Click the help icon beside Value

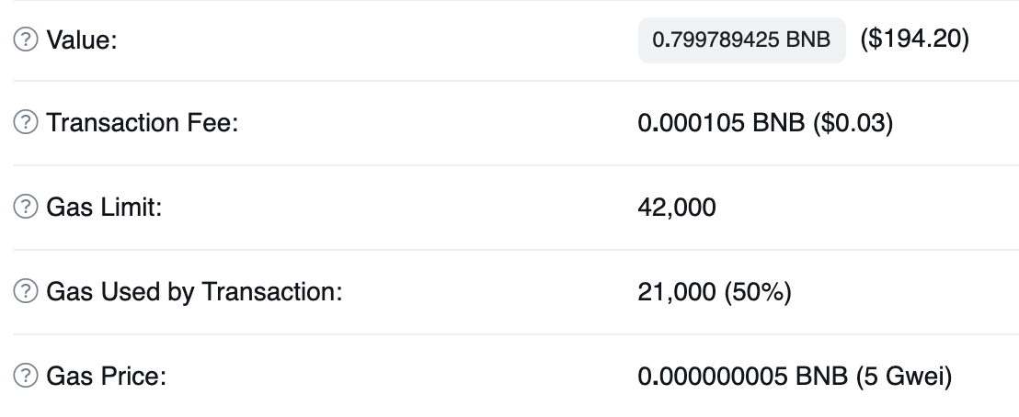click(27, 40)
